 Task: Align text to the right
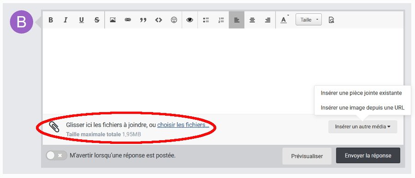(268, 20)
